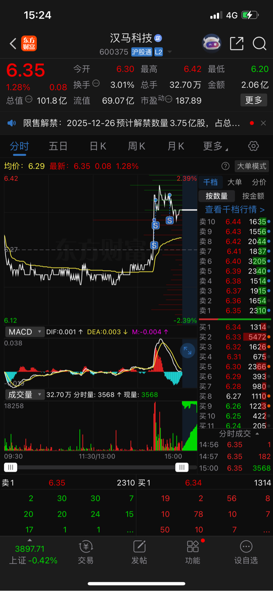Viewport: 273px width, 591px height.
Task: Tap the info icon next to 市盈动
Action: (x=168, y=99)
